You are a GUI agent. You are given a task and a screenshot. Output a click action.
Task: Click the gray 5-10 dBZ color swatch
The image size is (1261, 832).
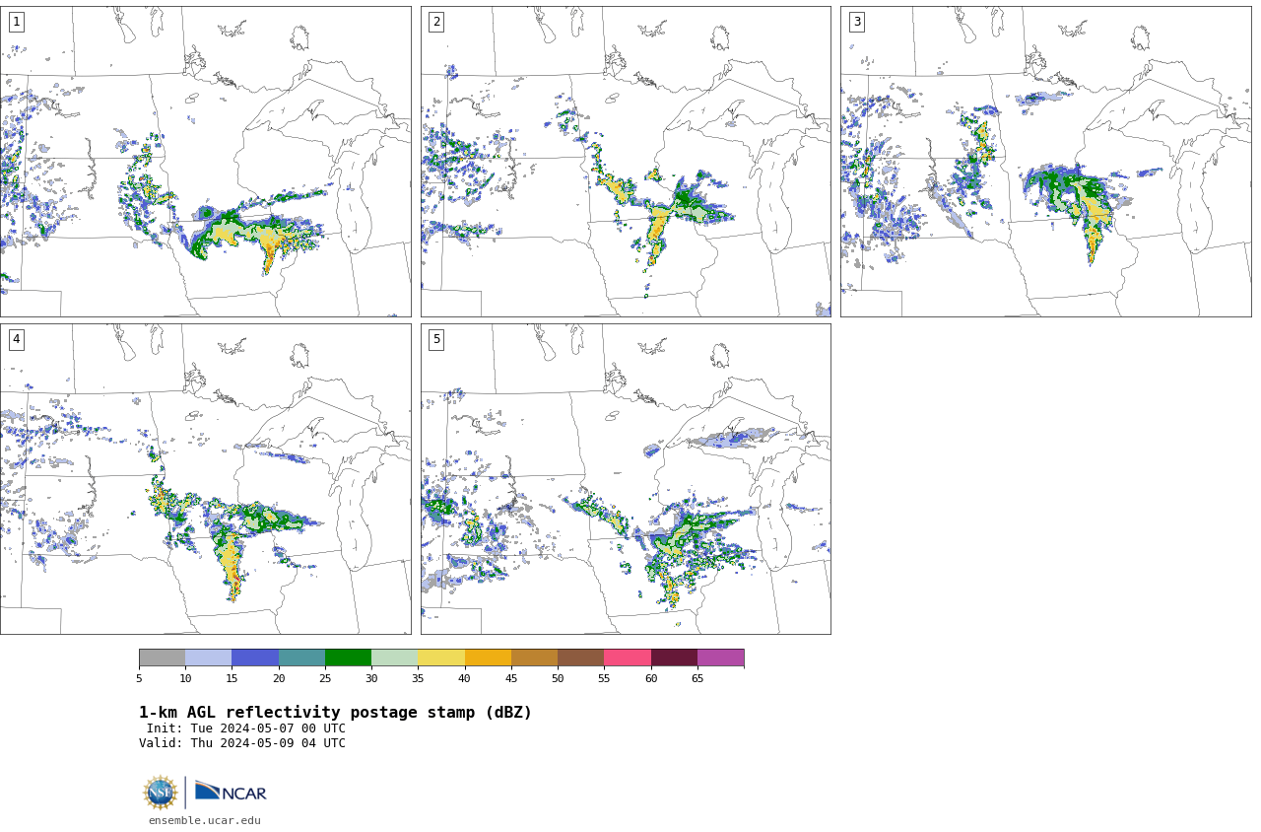click(162, 658)
